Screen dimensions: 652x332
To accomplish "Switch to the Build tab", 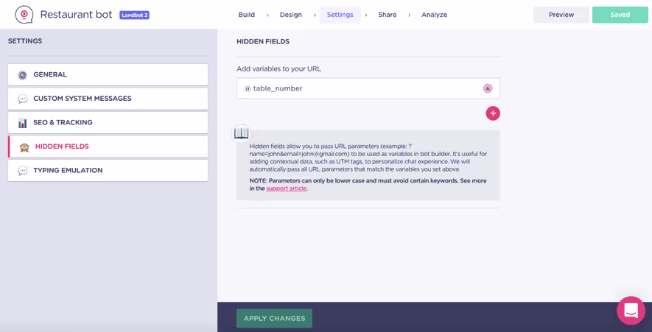I will point(247,15).
